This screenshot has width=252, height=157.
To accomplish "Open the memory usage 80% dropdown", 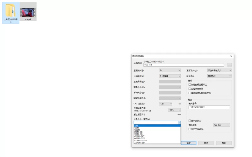I will point(175,110).
